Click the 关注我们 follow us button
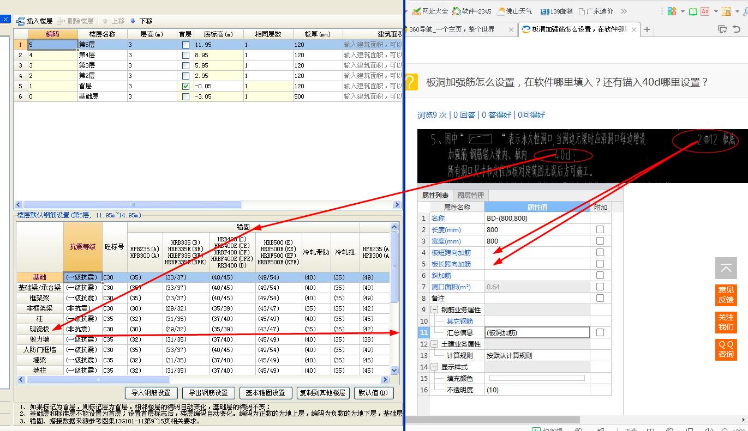This screenshot has height=431, width=748. pos(726,322)
